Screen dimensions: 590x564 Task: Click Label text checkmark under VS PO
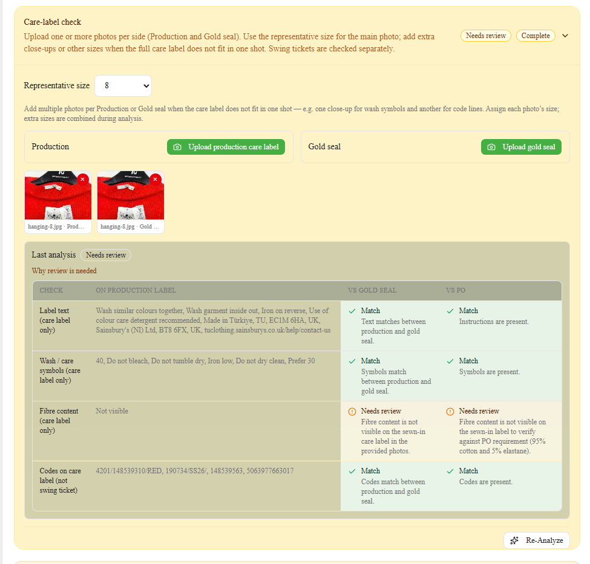pyautogui.click(x=450, y=311)
